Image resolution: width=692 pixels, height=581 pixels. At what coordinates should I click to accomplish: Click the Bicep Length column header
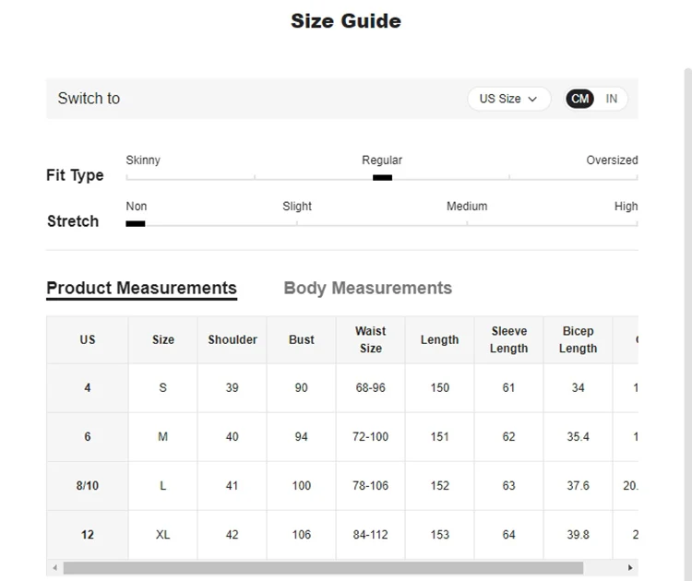[x=578, y=339]
